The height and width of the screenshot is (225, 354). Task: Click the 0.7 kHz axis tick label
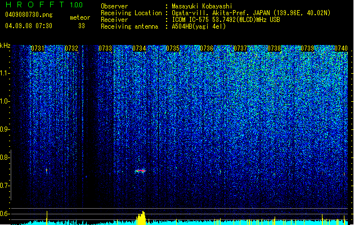pos(5,186)
